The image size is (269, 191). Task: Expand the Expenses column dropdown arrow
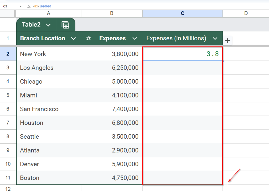(x=135, y=39)
